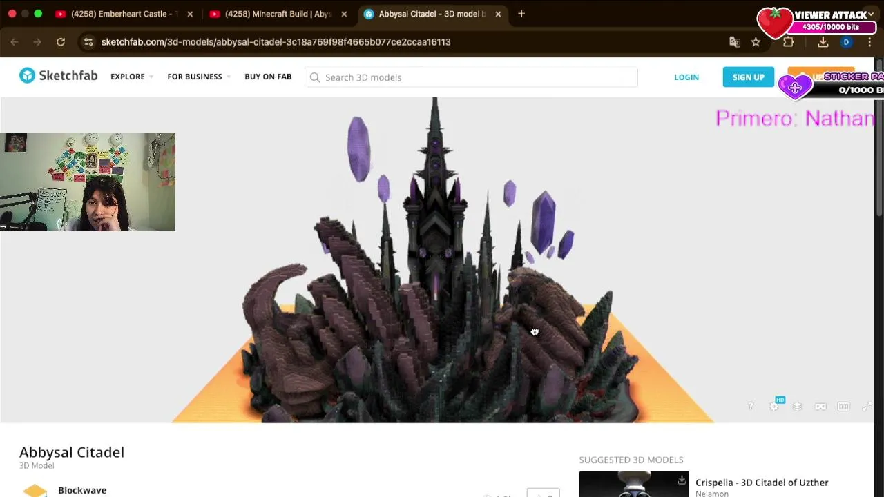Click the browser address bar URL
This screenshot has height=497, width=884.
pos(276,42)
